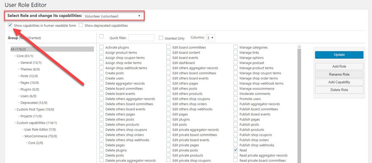Screen dimensions: 372x163
Task: Click the Update button
Action: point(339,55)
